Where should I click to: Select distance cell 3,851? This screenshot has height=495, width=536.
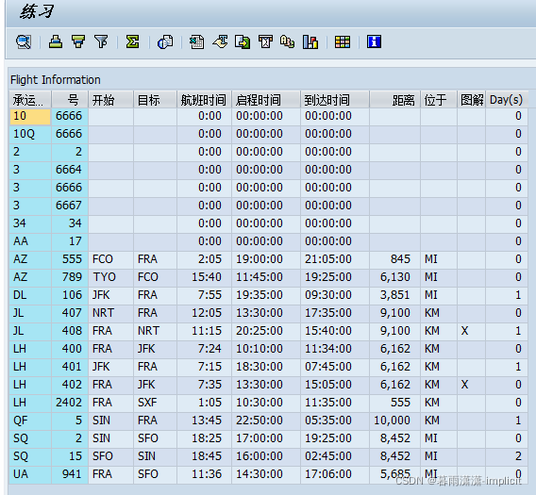(x=395, y=295)
